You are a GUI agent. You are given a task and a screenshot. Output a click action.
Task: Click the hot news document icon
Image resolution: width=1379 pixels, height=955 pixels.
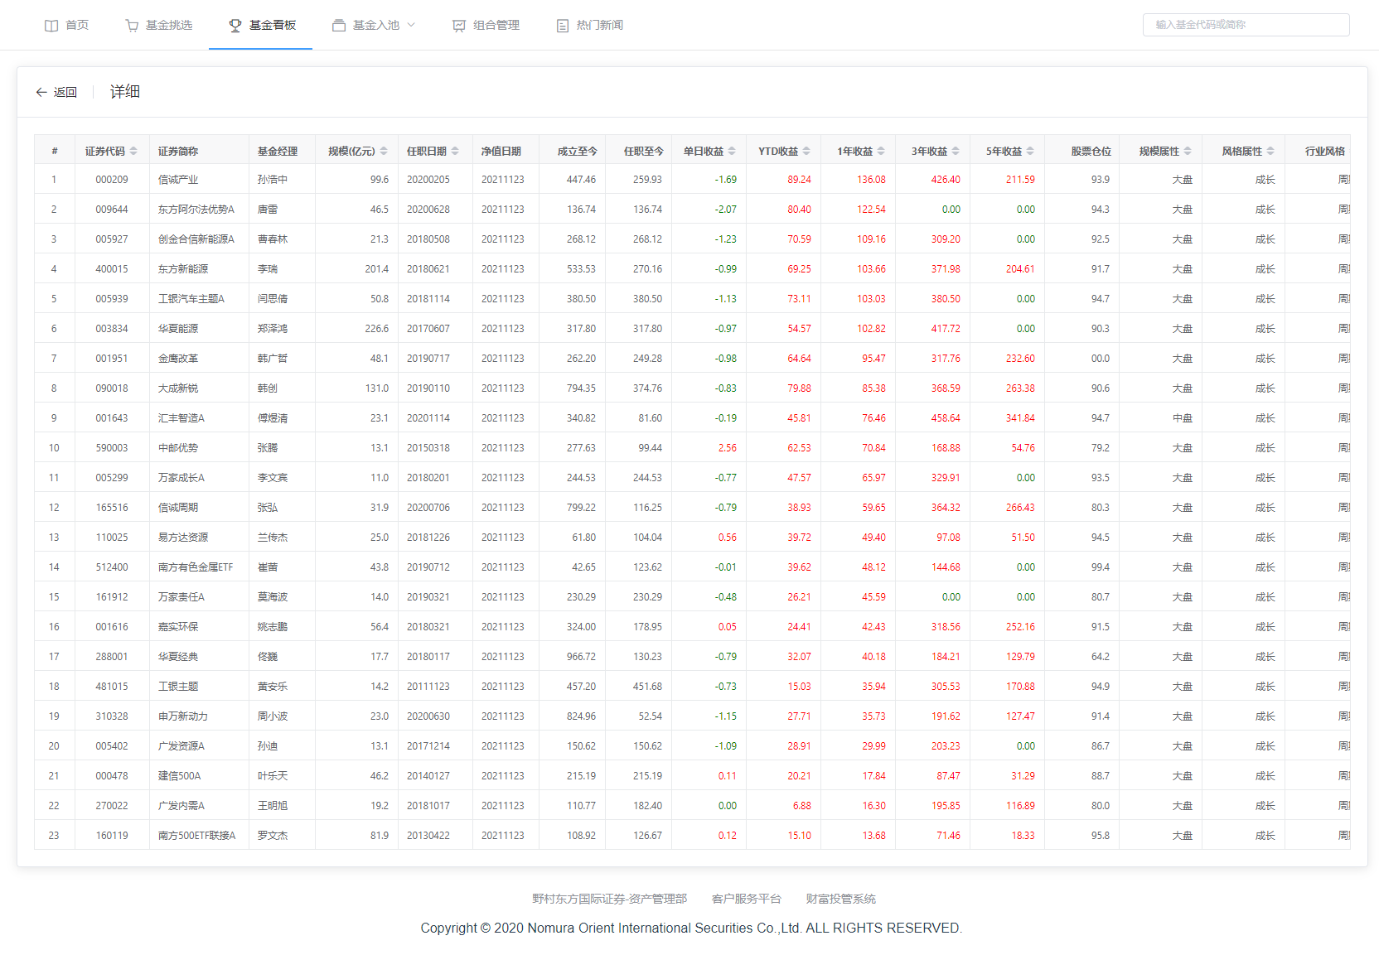(563, 26)
